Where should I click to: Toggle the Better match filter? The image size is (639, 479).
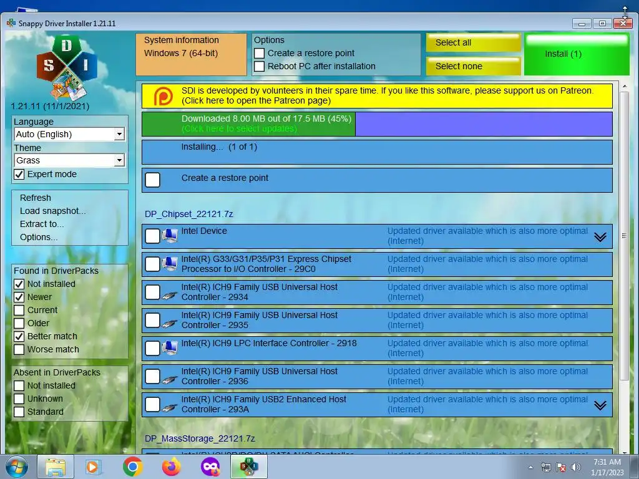(19, 336)
